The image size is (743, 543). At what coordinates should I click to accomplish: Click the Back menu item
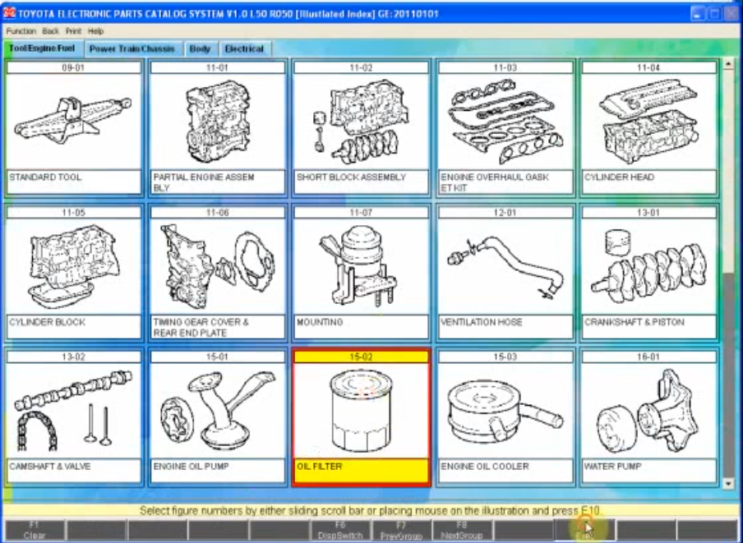click(50, 31)
